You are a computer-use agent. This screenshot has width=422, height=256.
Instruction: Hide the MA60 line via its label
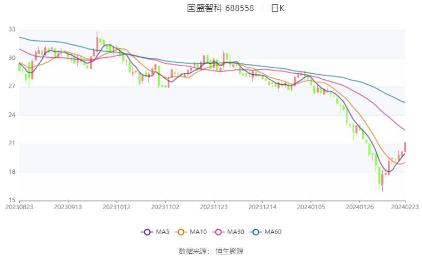tap(273, 232)
